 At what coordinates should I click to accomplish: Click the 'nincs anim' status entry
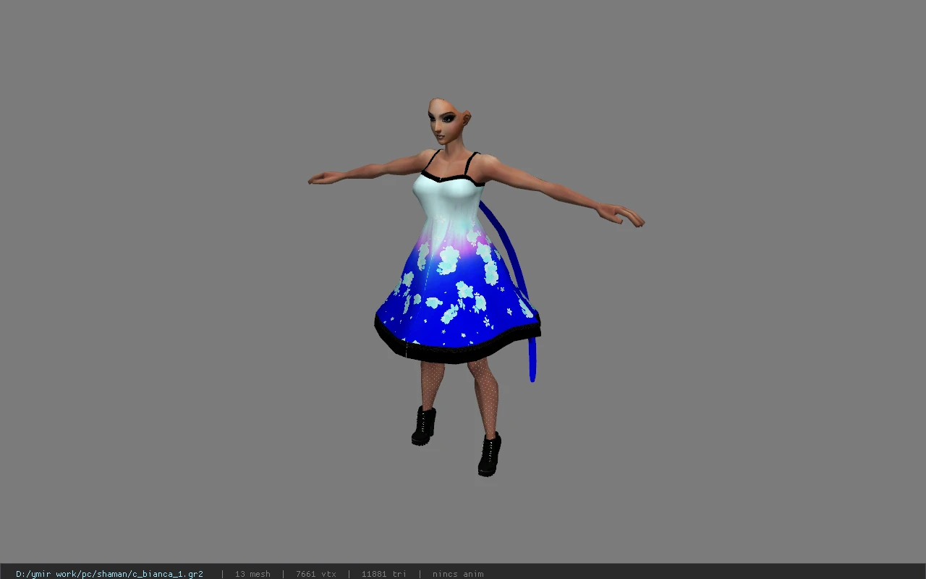(x=458, y=574)
